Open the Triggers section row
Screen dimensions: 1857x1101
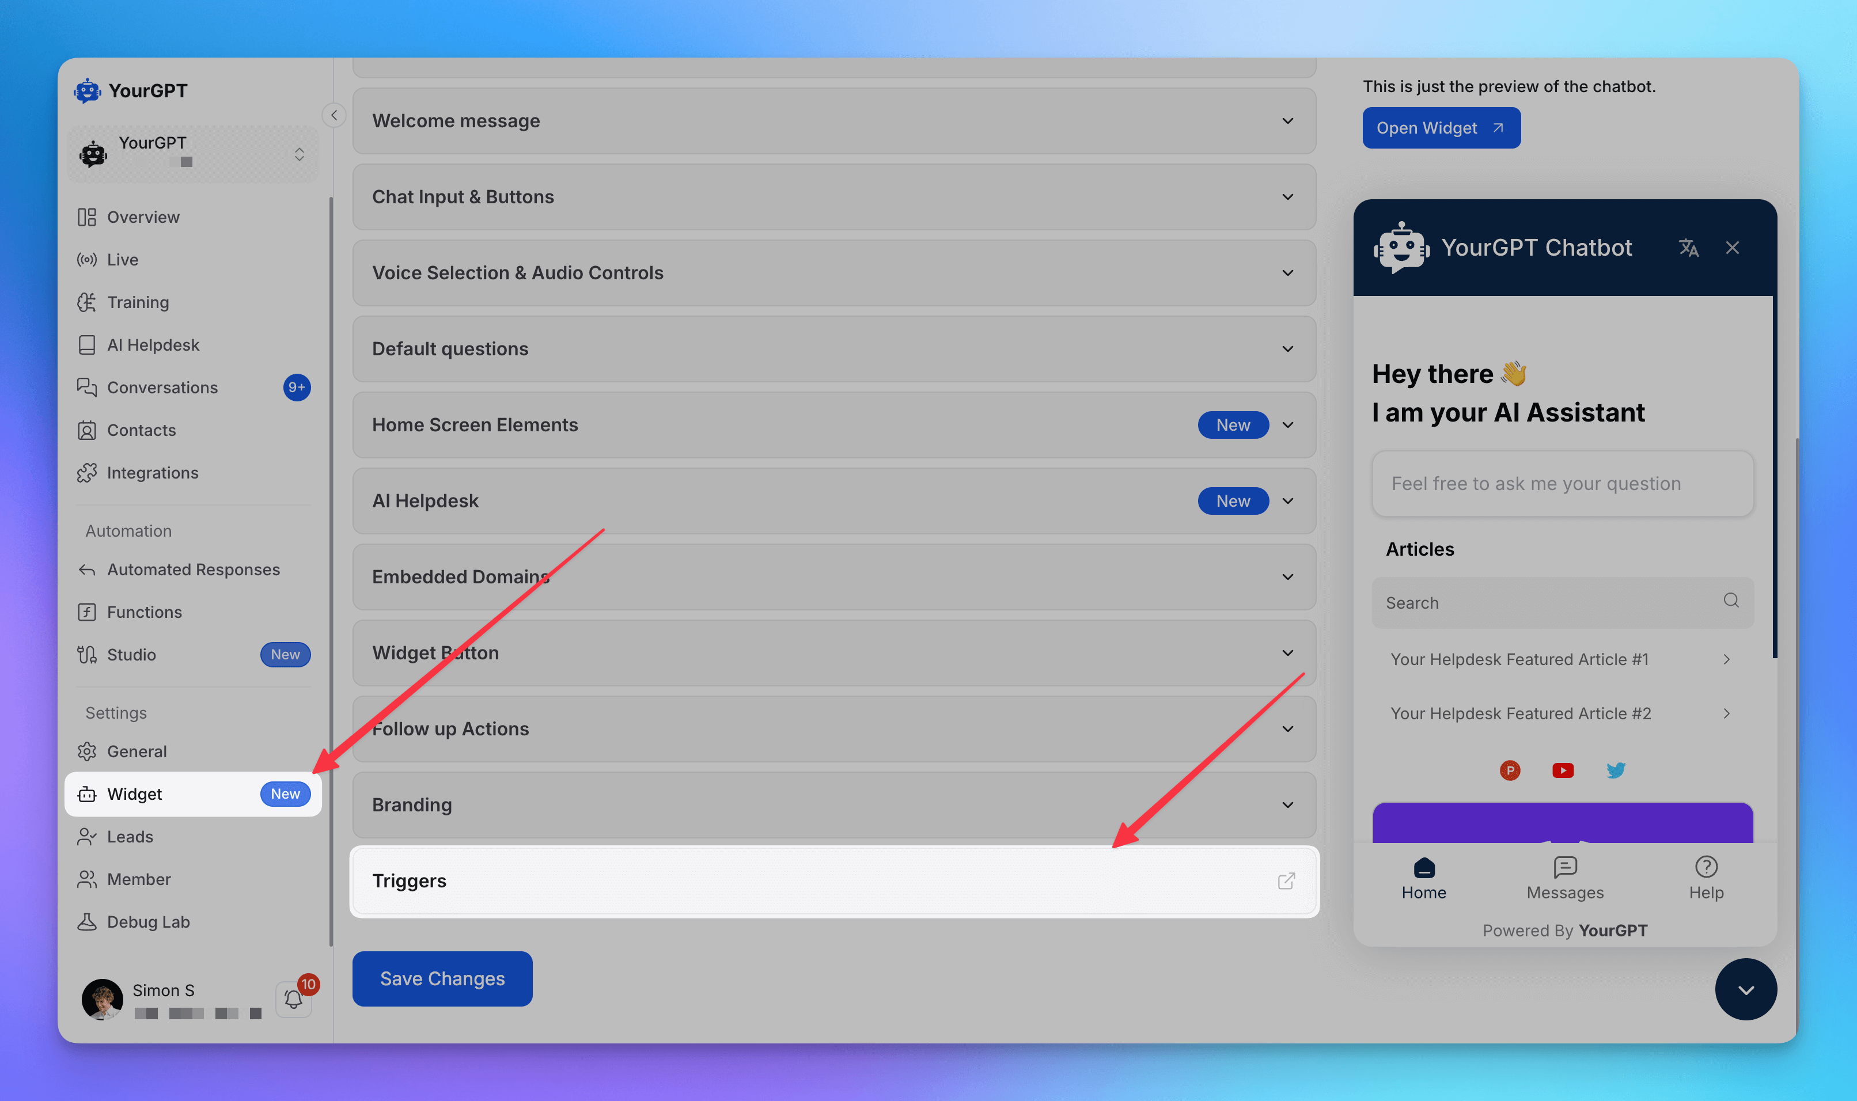pyautogui.click(x=834, y=882)
